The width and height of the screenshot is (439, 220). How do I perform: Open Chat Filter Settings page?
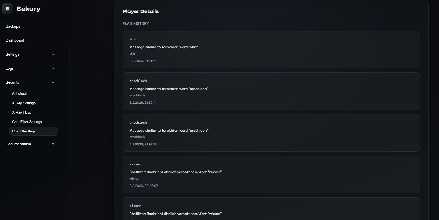pos(27,122)
